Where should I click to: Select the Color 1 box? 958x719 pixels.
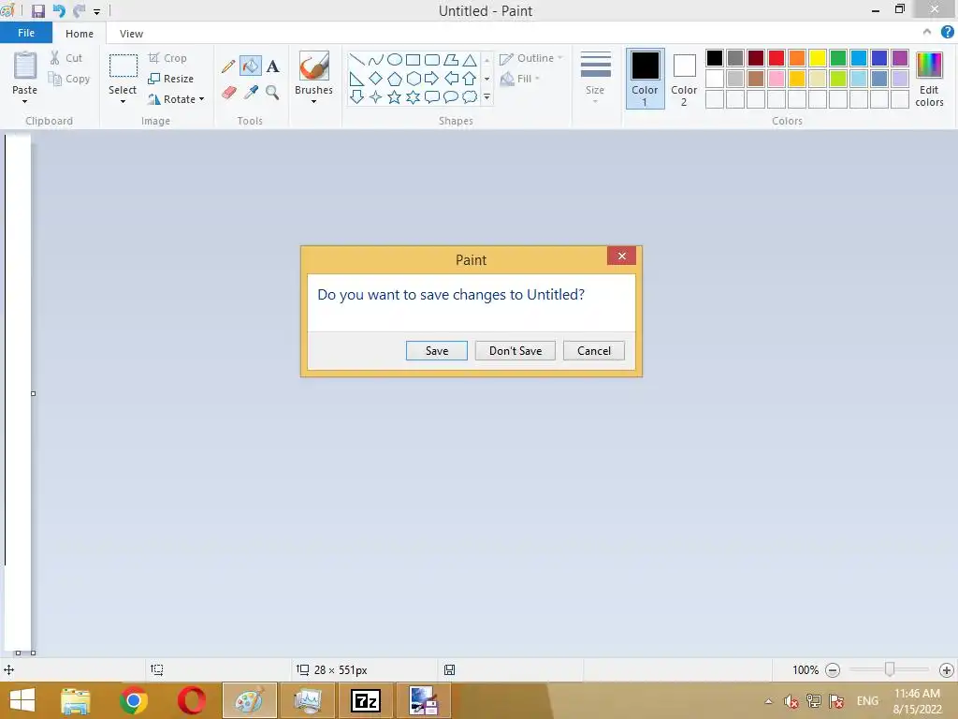coord(646,79)
